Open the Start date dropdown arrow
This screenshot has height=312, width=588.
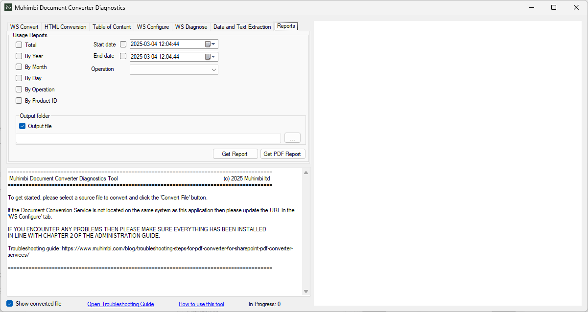coord(214,44)
